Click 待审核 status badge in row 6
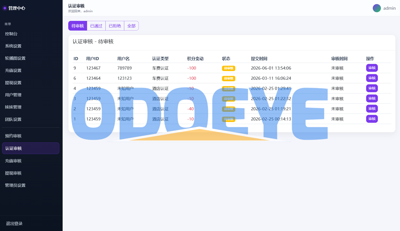This screenshot has height=231, width=400. coord(229,78)
